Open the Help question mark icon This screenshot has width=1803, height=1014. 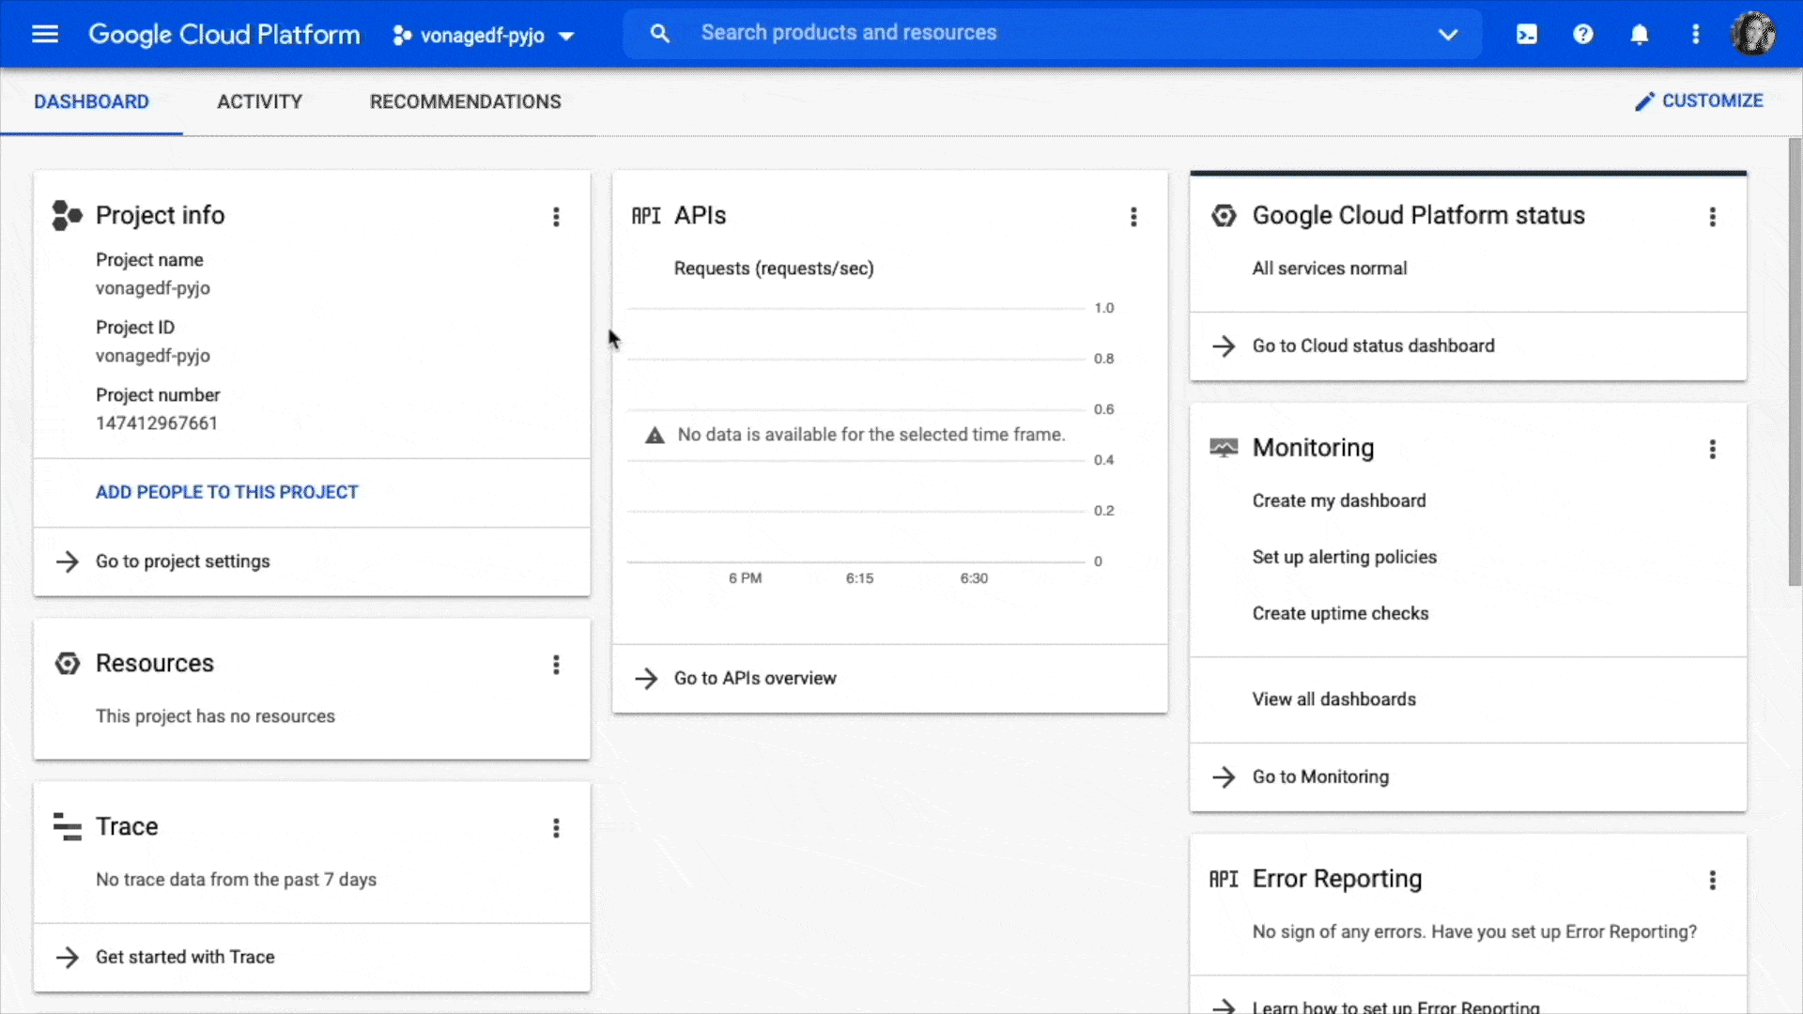click(x=1583, y=35)
